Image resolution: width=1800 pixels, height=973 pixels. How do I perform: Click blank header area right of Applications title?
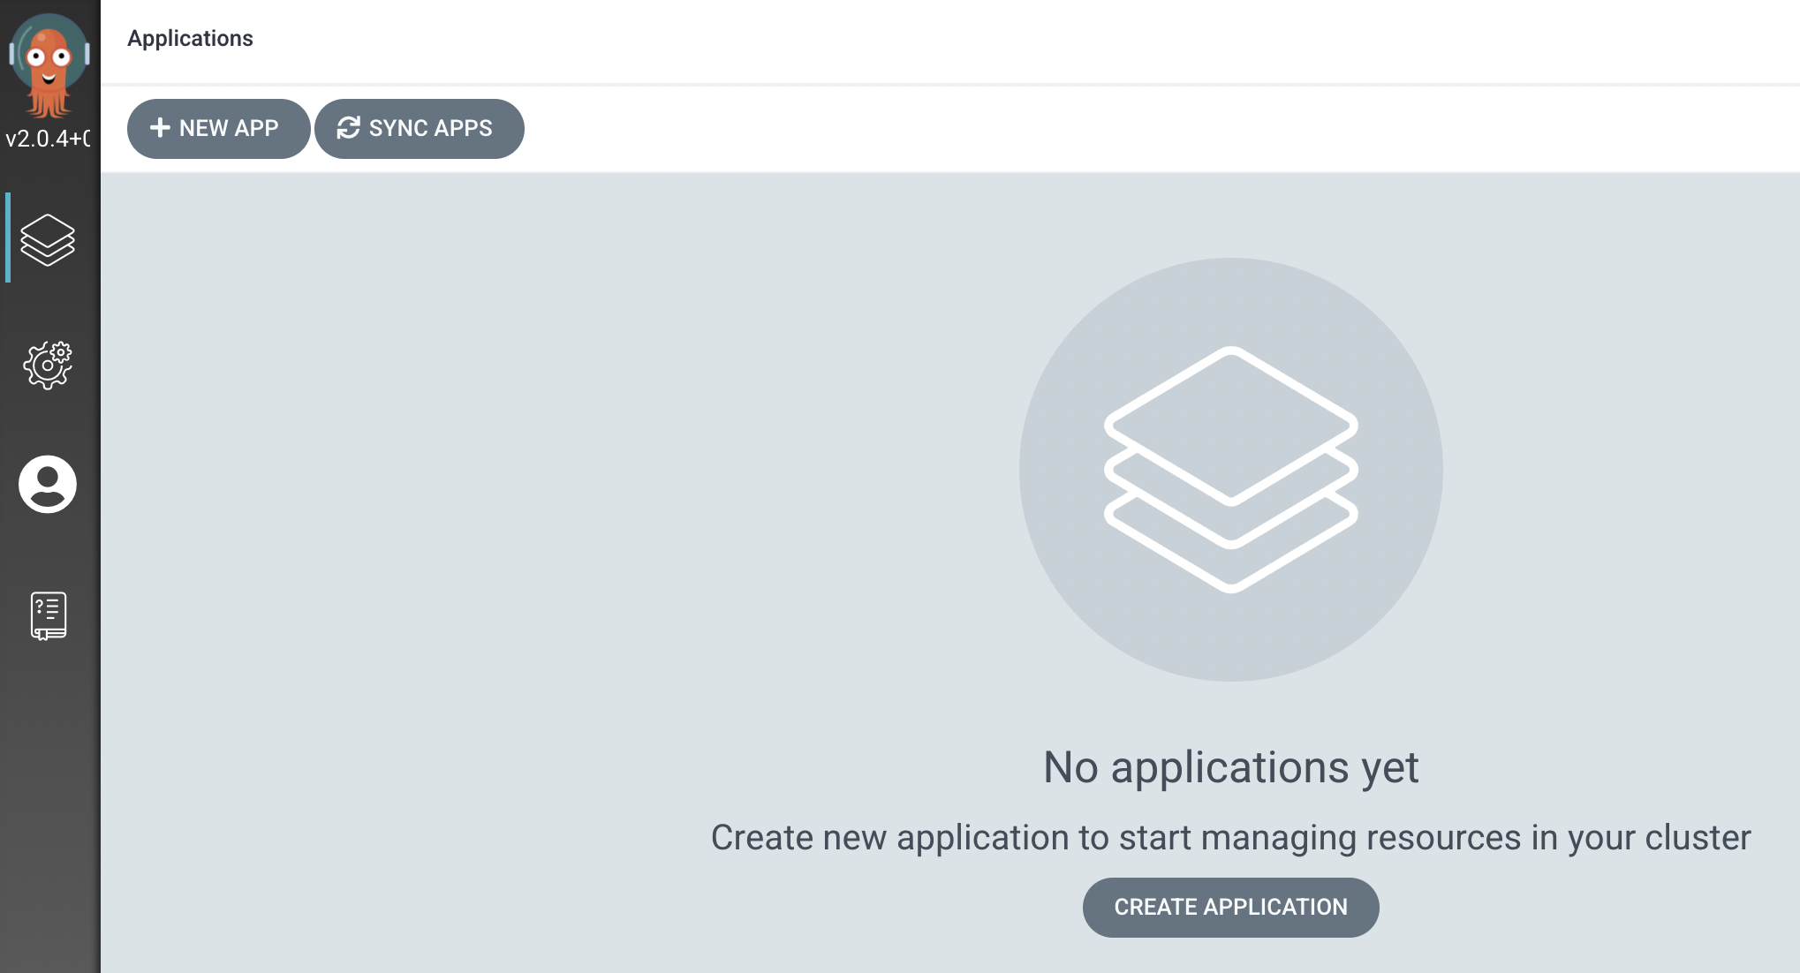(x=1016, y=40)
